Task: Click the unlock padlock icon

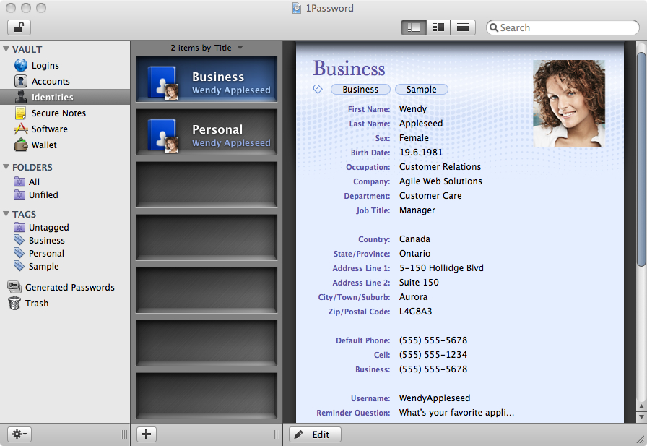Action: 18,27
